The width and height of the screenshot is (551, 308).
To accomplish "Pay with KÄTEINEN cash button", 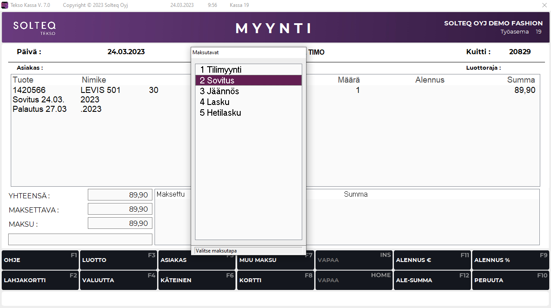I will (197, 280).
